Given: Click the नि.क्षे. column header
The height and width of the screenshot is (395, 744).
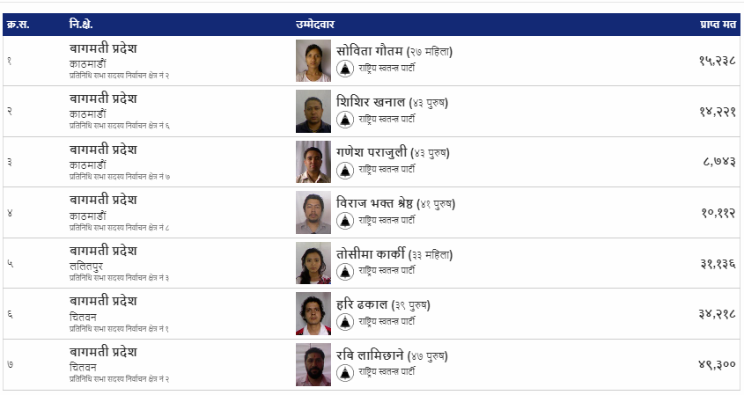Looking at the screenshot, I should tap(81, 25).
